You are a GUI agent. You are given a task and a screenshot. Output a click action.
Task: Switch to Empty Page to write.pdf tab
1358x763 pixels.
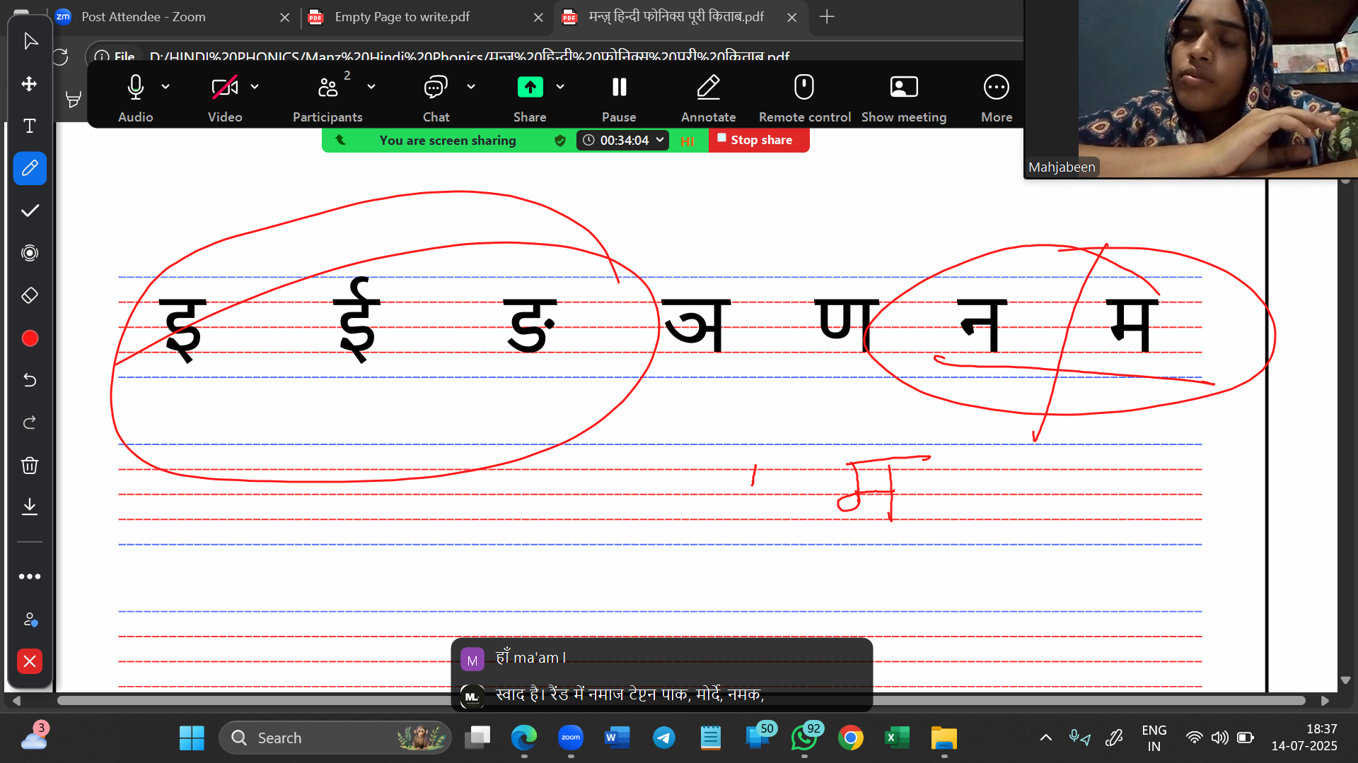pos(402,17)
